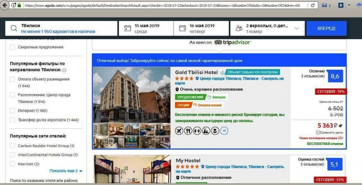
Task: Click the 8,6 rating score badge
Action: pyautogui.click(x=335, y=76)
